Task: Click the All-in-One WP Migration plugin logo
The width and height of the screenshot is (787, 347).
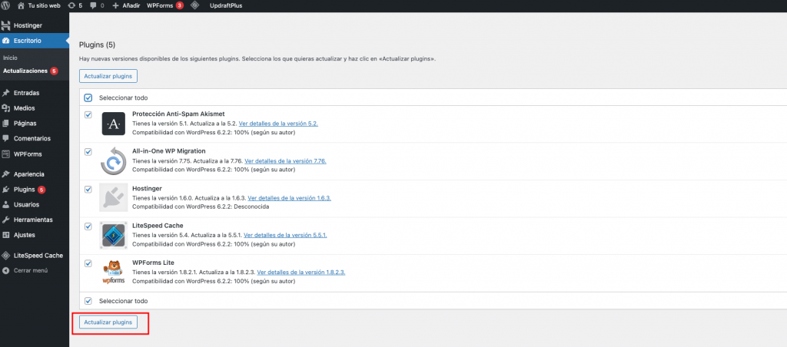Action: point(114,161)
